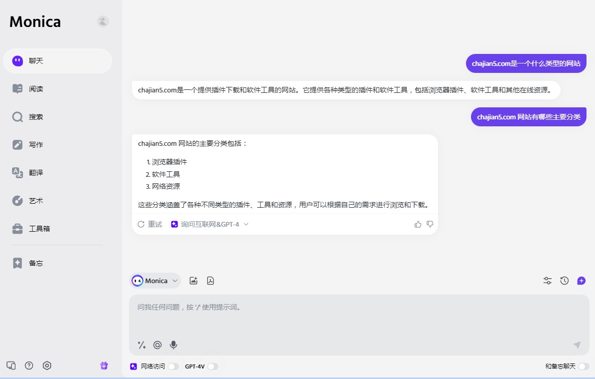This screenshot has height=379, width=595.
Task: Click list item '软件工具'
Action: pyautogui.click(x=166, y=174)
